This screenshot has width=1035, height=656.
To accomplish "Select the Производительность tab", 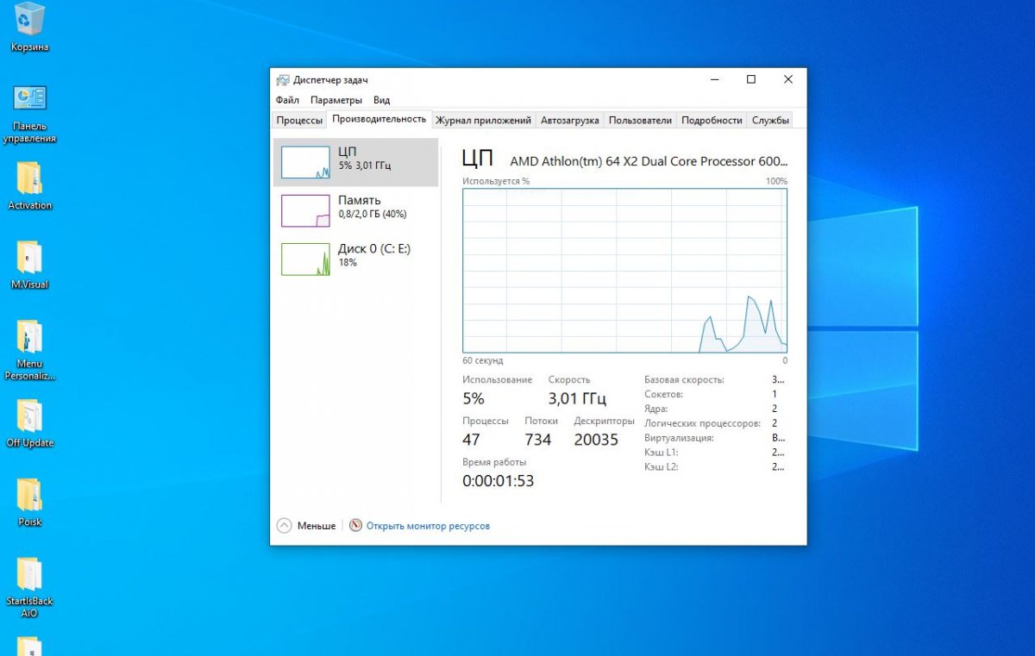I will [x=379, y=119].
